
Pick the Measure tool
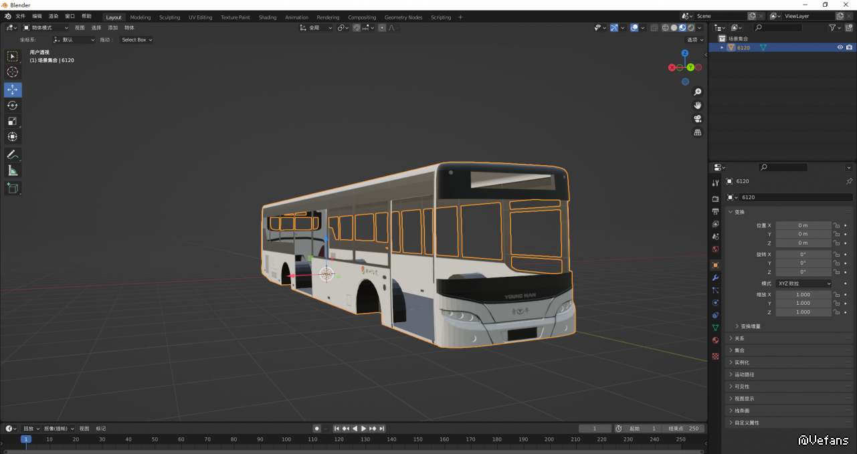[13, 171]
